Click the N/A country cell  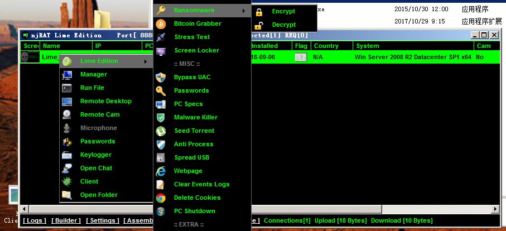(318, 57)
